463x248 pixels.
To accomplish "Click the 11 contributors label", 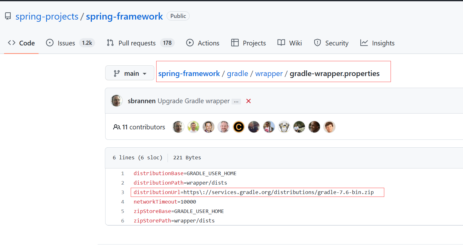I will (144, 127).
